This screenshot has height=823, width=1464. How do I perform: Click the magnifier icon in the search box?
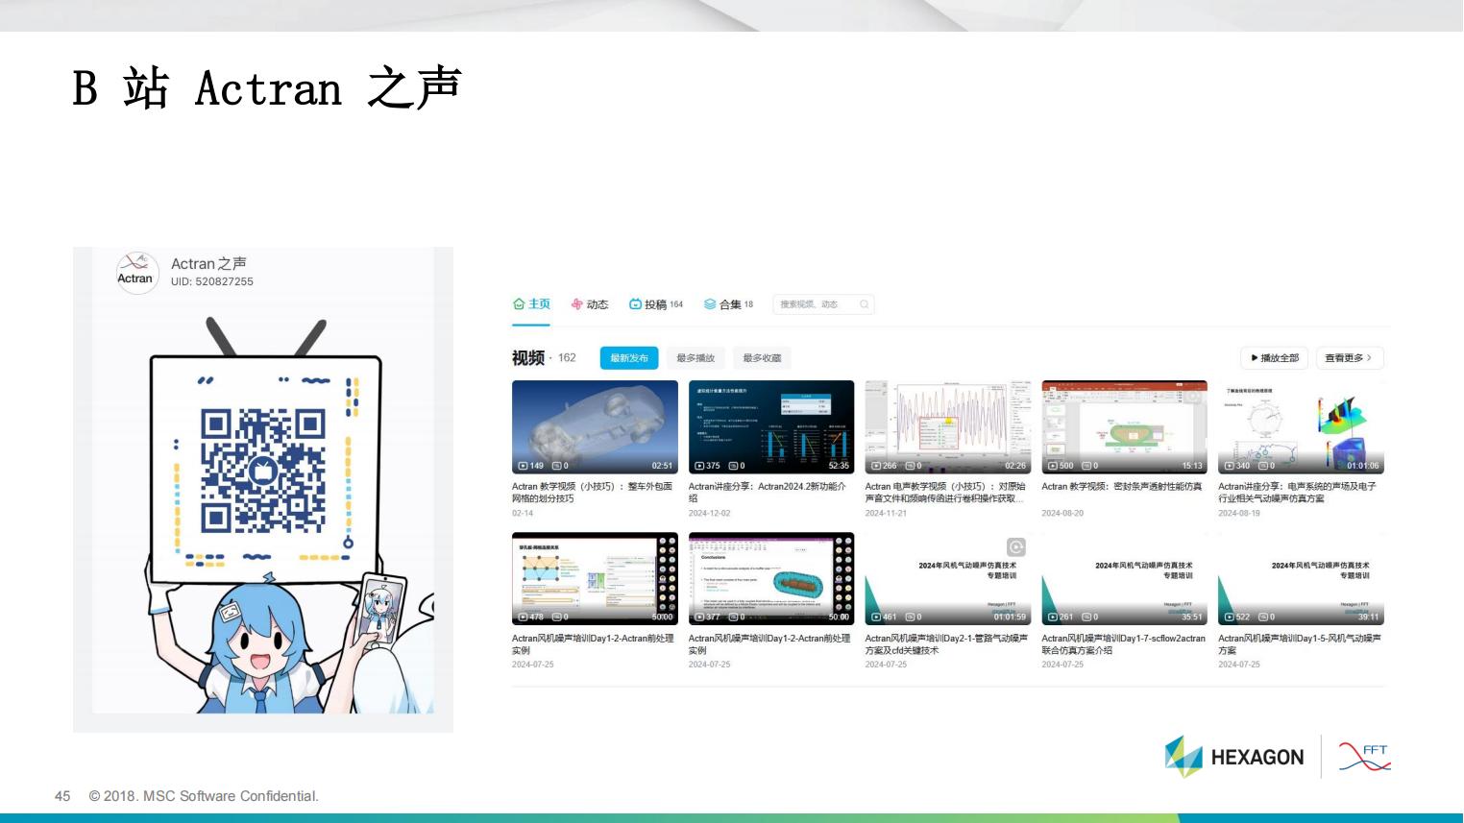[865, 304]
